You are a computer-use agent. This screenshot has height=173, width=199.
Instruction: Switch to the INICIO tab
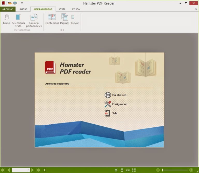(x=23, y=9)
